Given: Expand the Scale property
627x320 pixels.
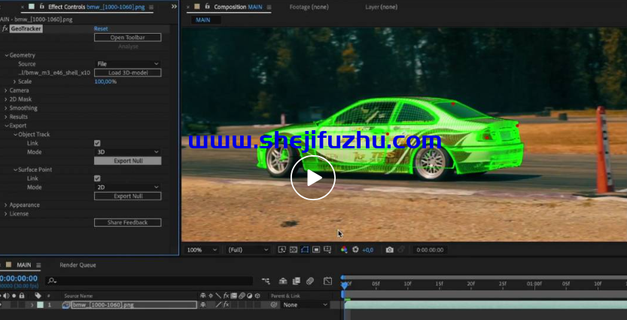Looking at the screenshot, I should [15, 81].
